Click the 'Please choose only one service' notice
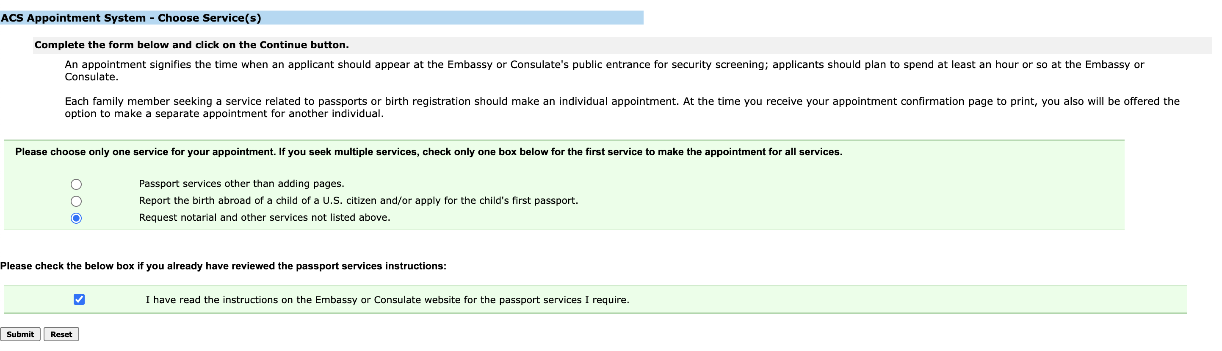The width and height of the screenshot is (1222, 351). (x=429, y=152)
